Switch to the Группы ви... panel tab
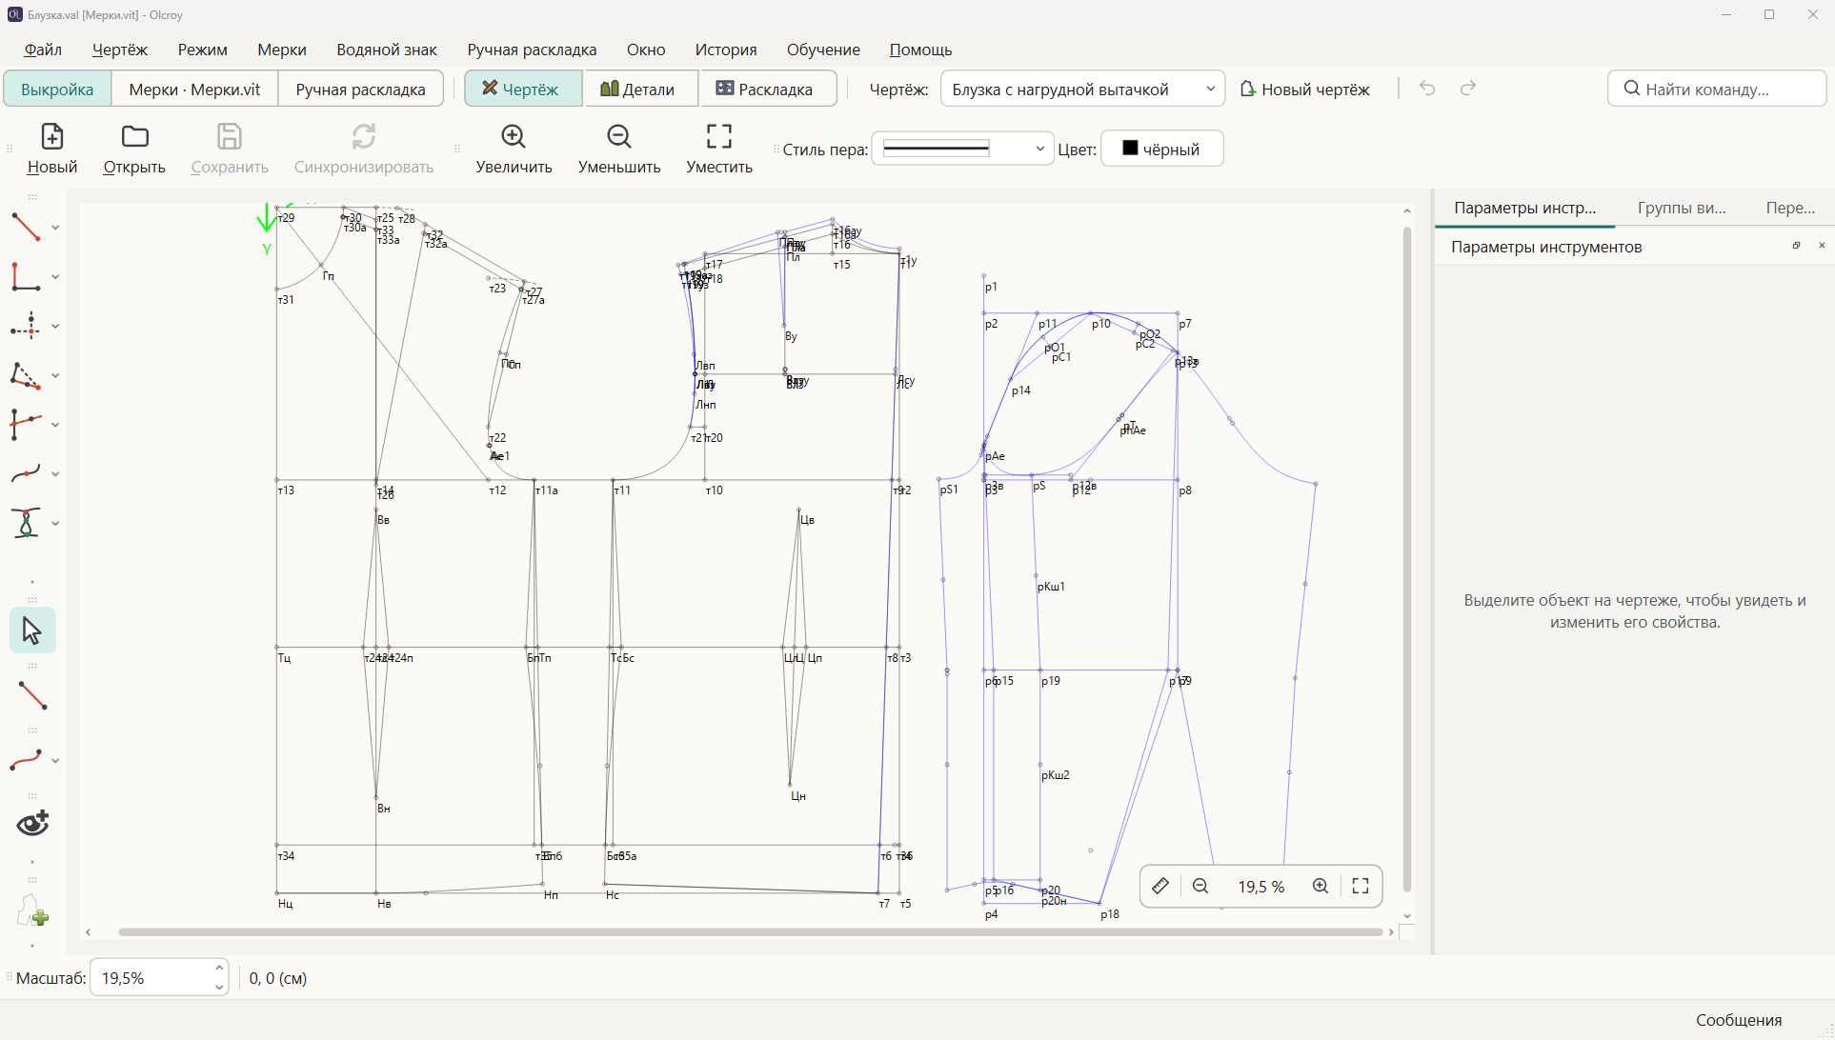 point(1682,208)
